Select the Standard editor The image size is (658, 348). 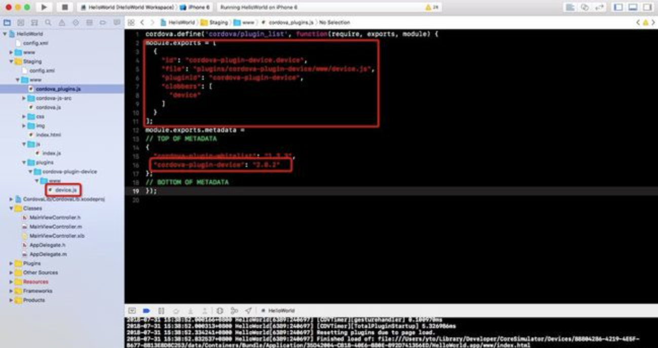coord(570,7)
